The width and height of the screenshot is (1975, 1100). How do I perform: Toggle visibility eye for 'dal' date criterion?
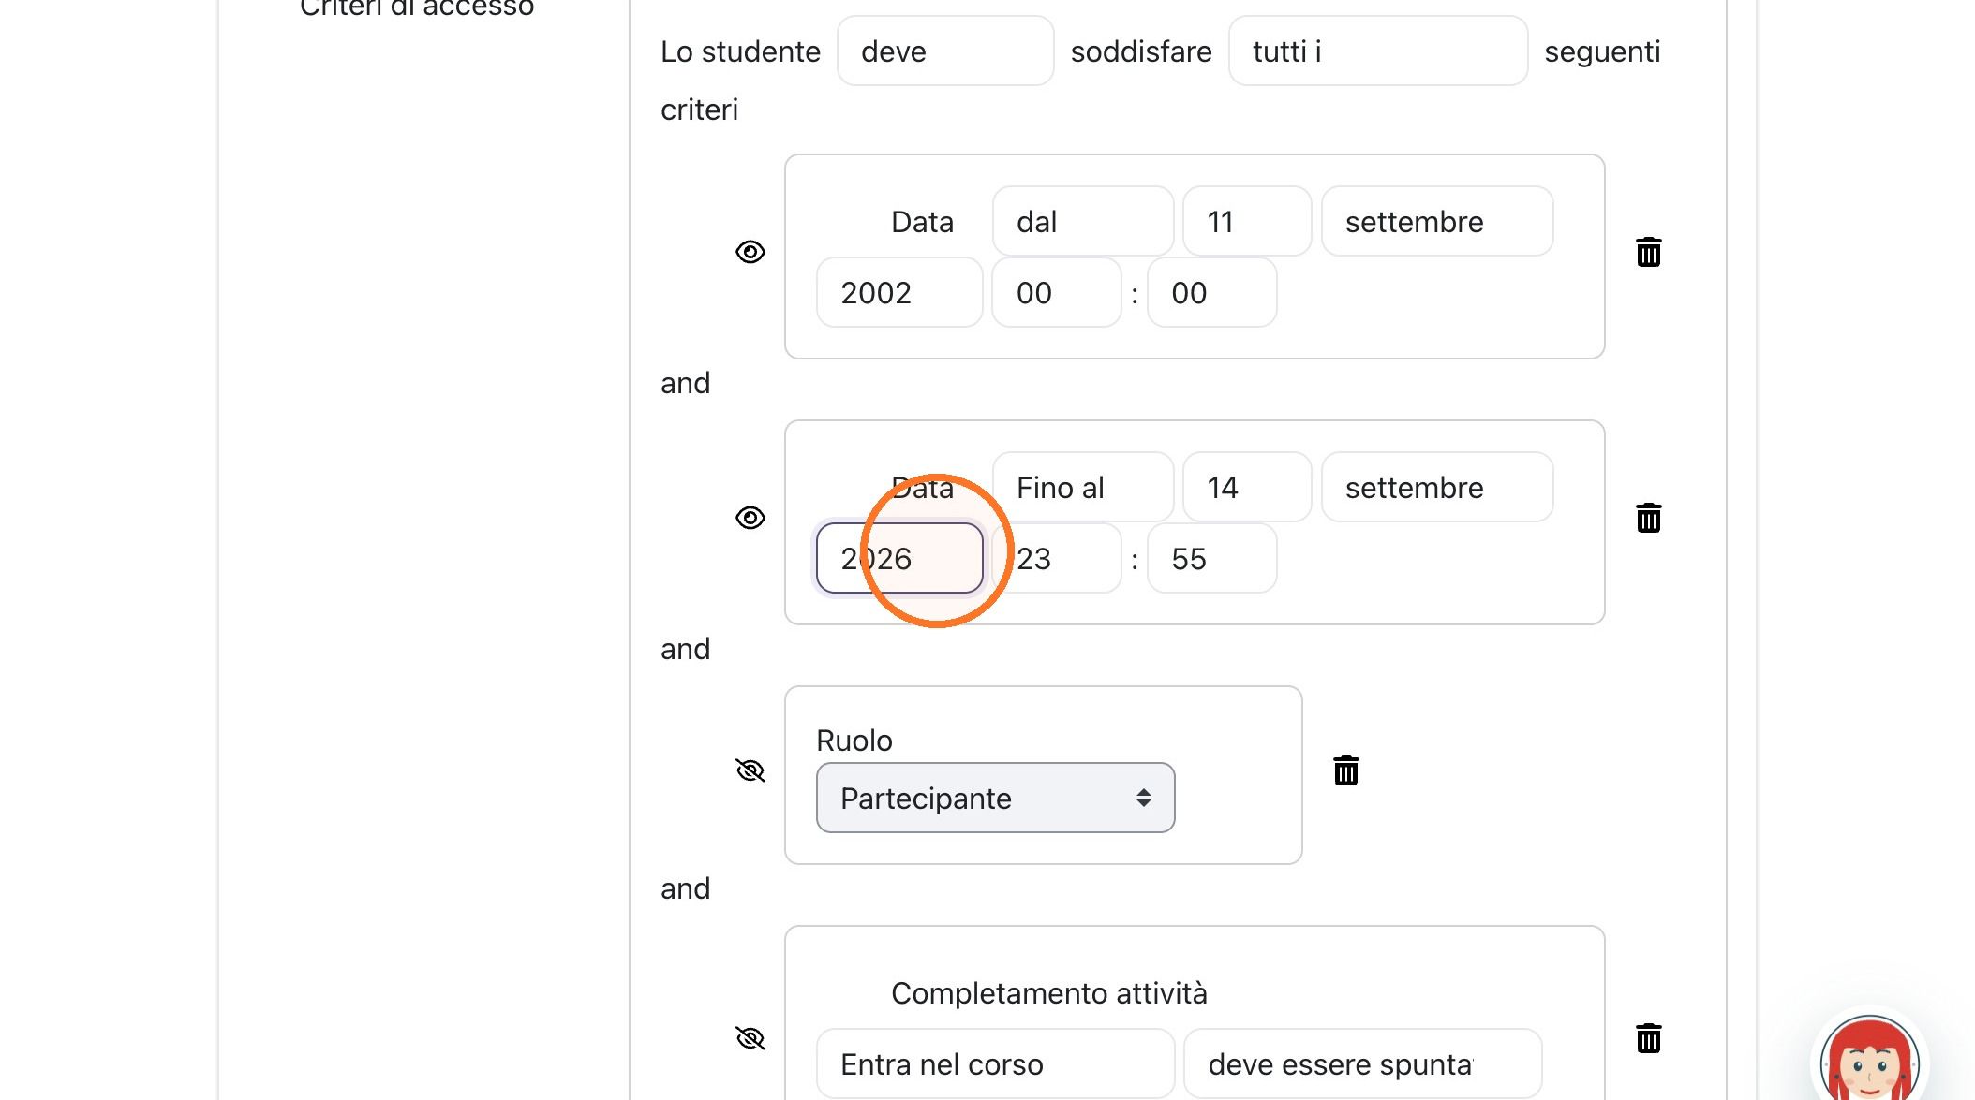750,252
